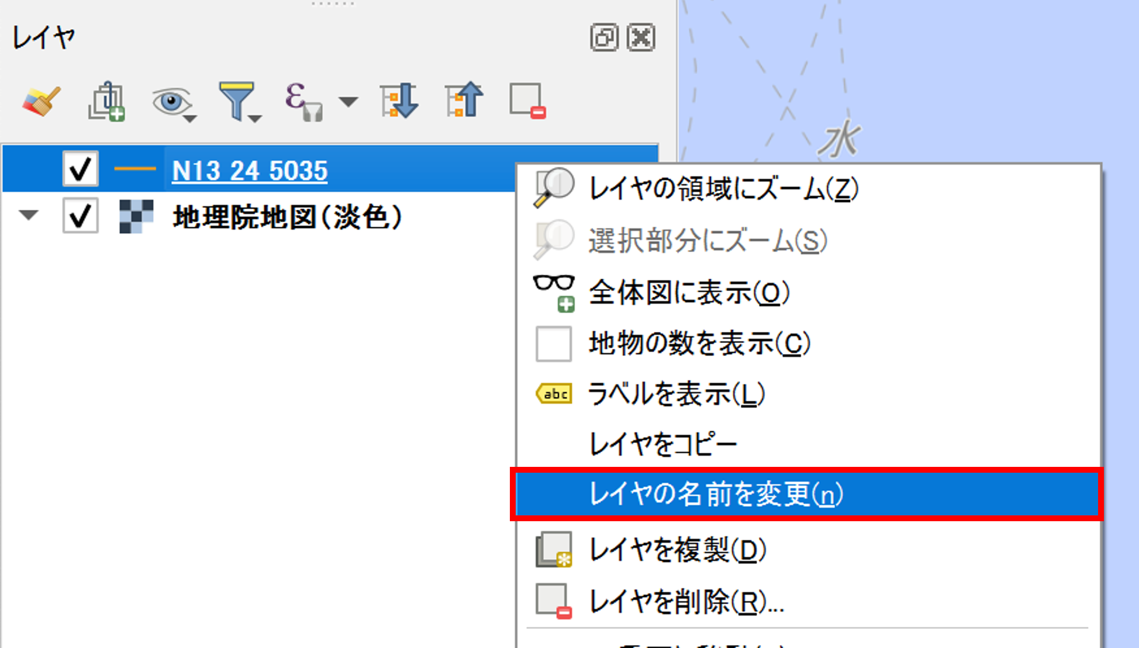Click the remove layer toolbar icon
Viewport: 1139px width, 648px height.
(x=527, y=101)
